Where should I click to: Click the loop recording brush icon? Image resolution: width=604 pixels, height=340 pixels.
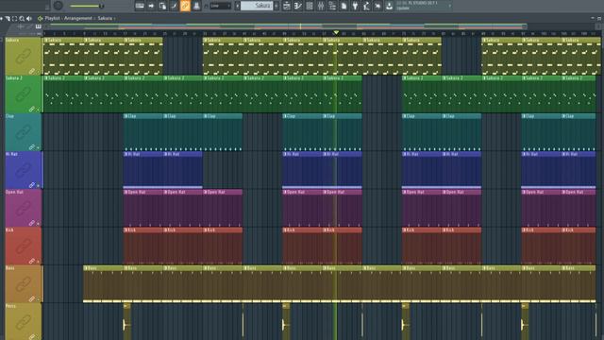tap(174, 6)
